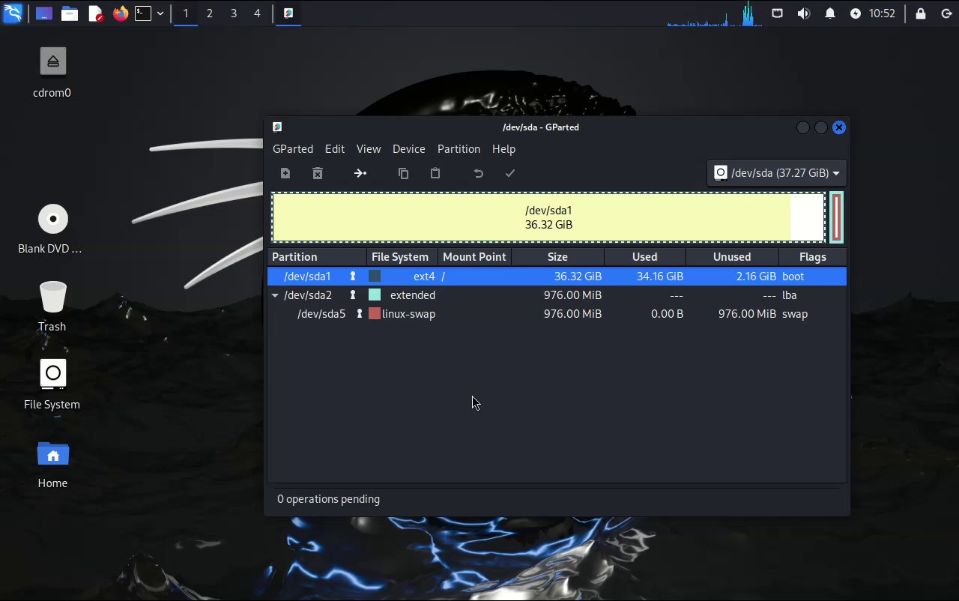Screen dimensions: 959x601
Task: Click the log out icon in panel
Action: pyautogui.click(x=946, y=13)
